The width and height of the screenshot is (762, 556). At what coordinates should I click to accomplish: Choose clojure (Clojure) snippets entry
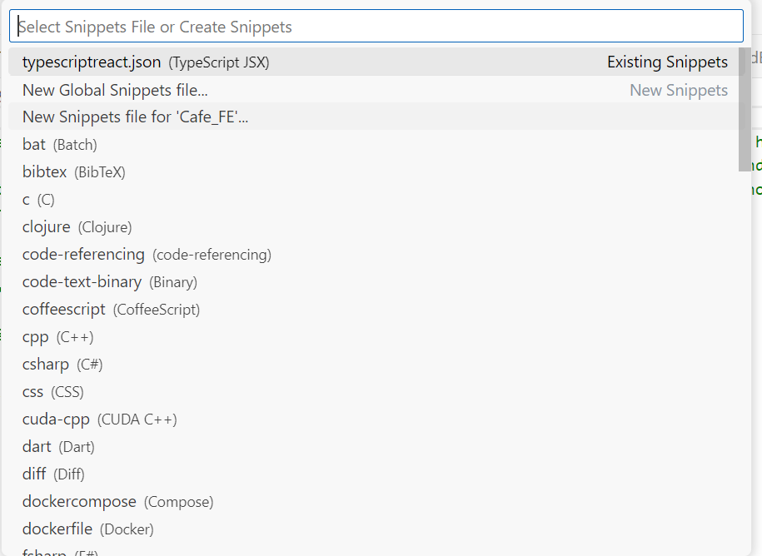pyautogui.click(x=376, y=226)
